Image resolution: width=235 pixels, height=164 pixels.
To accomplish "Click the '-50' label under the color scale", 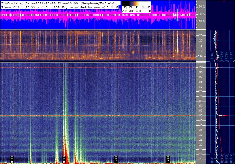I will click(x=139, y=11).
